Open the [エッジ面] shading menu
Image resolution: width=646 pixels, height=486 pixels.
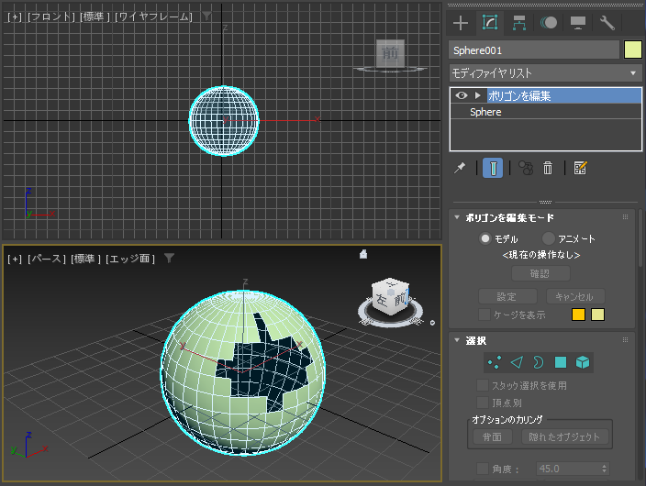click(x=130, y=260)
